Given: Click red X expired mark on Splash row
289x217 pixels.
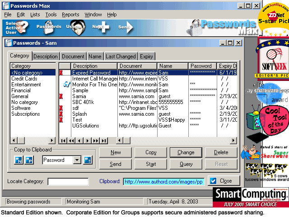Looking at the screenshot, I should (x=61, y=114).
